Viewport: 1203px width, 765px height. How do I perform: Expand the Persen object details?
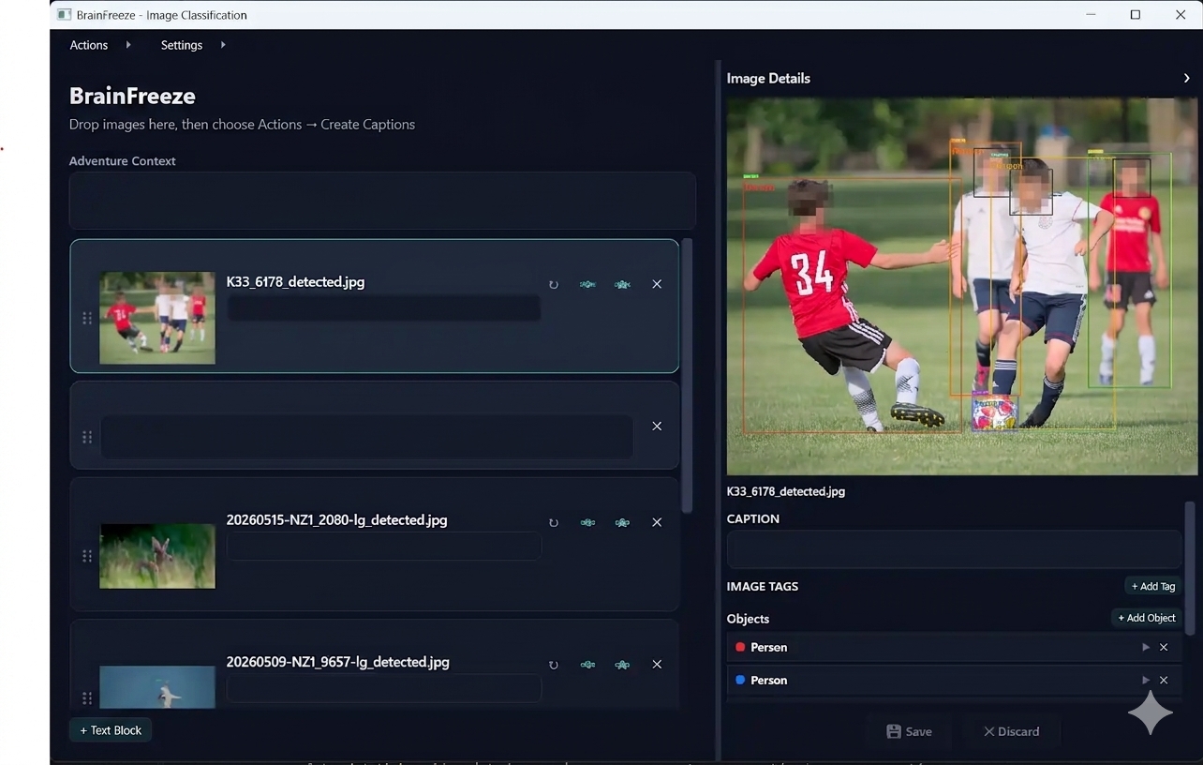tap(1145, 647)
